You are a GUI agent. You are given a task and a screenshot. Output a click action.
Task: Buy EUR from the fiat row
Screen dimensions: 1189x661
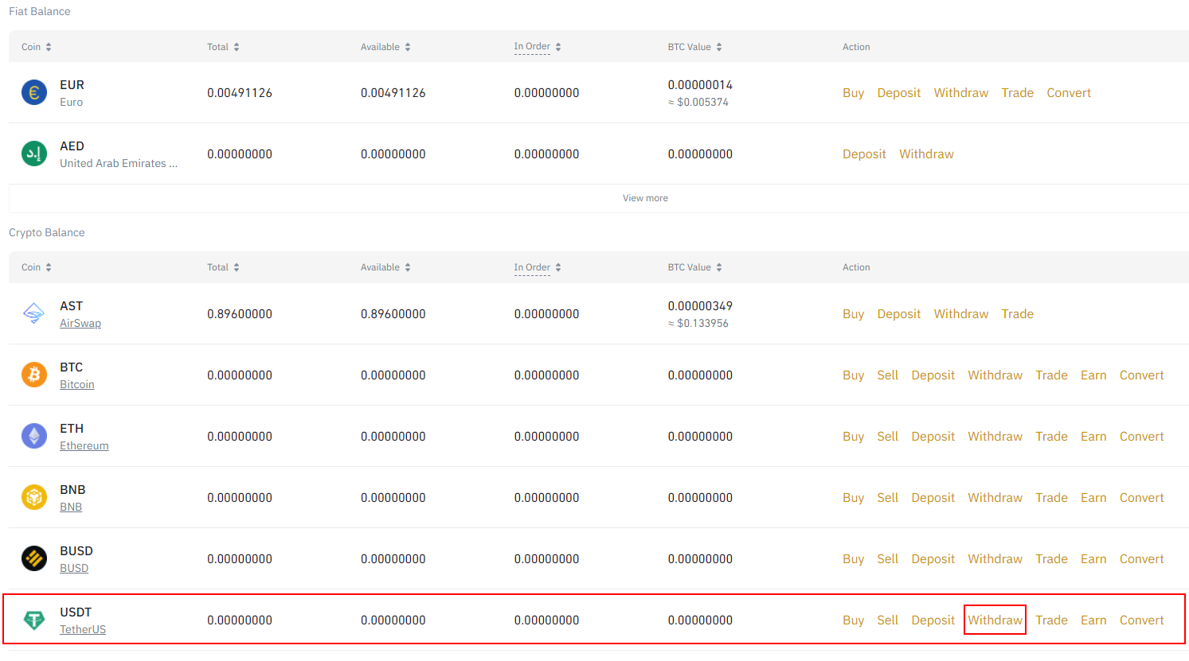click(853, 93)
